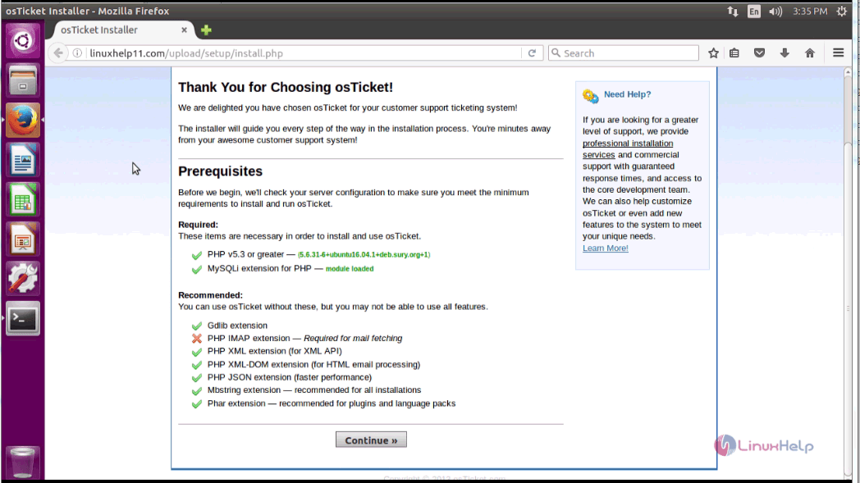Open LibreOffice Writer from the dock
Viewport: 860px width, 483px height.
point(22,160)
